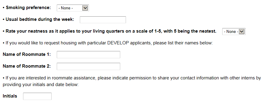Click the Smoking preference label

[28, 8]
